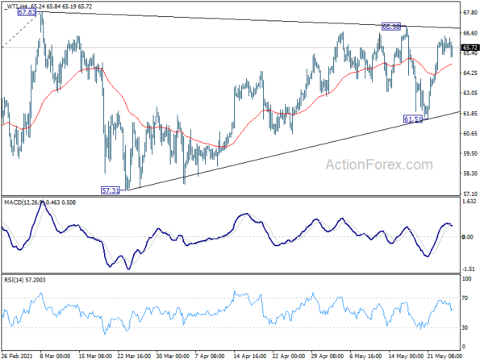Click the RSI(14) 57.2003 indicator label
484x363 pixels.
click(x=25, y=280)
